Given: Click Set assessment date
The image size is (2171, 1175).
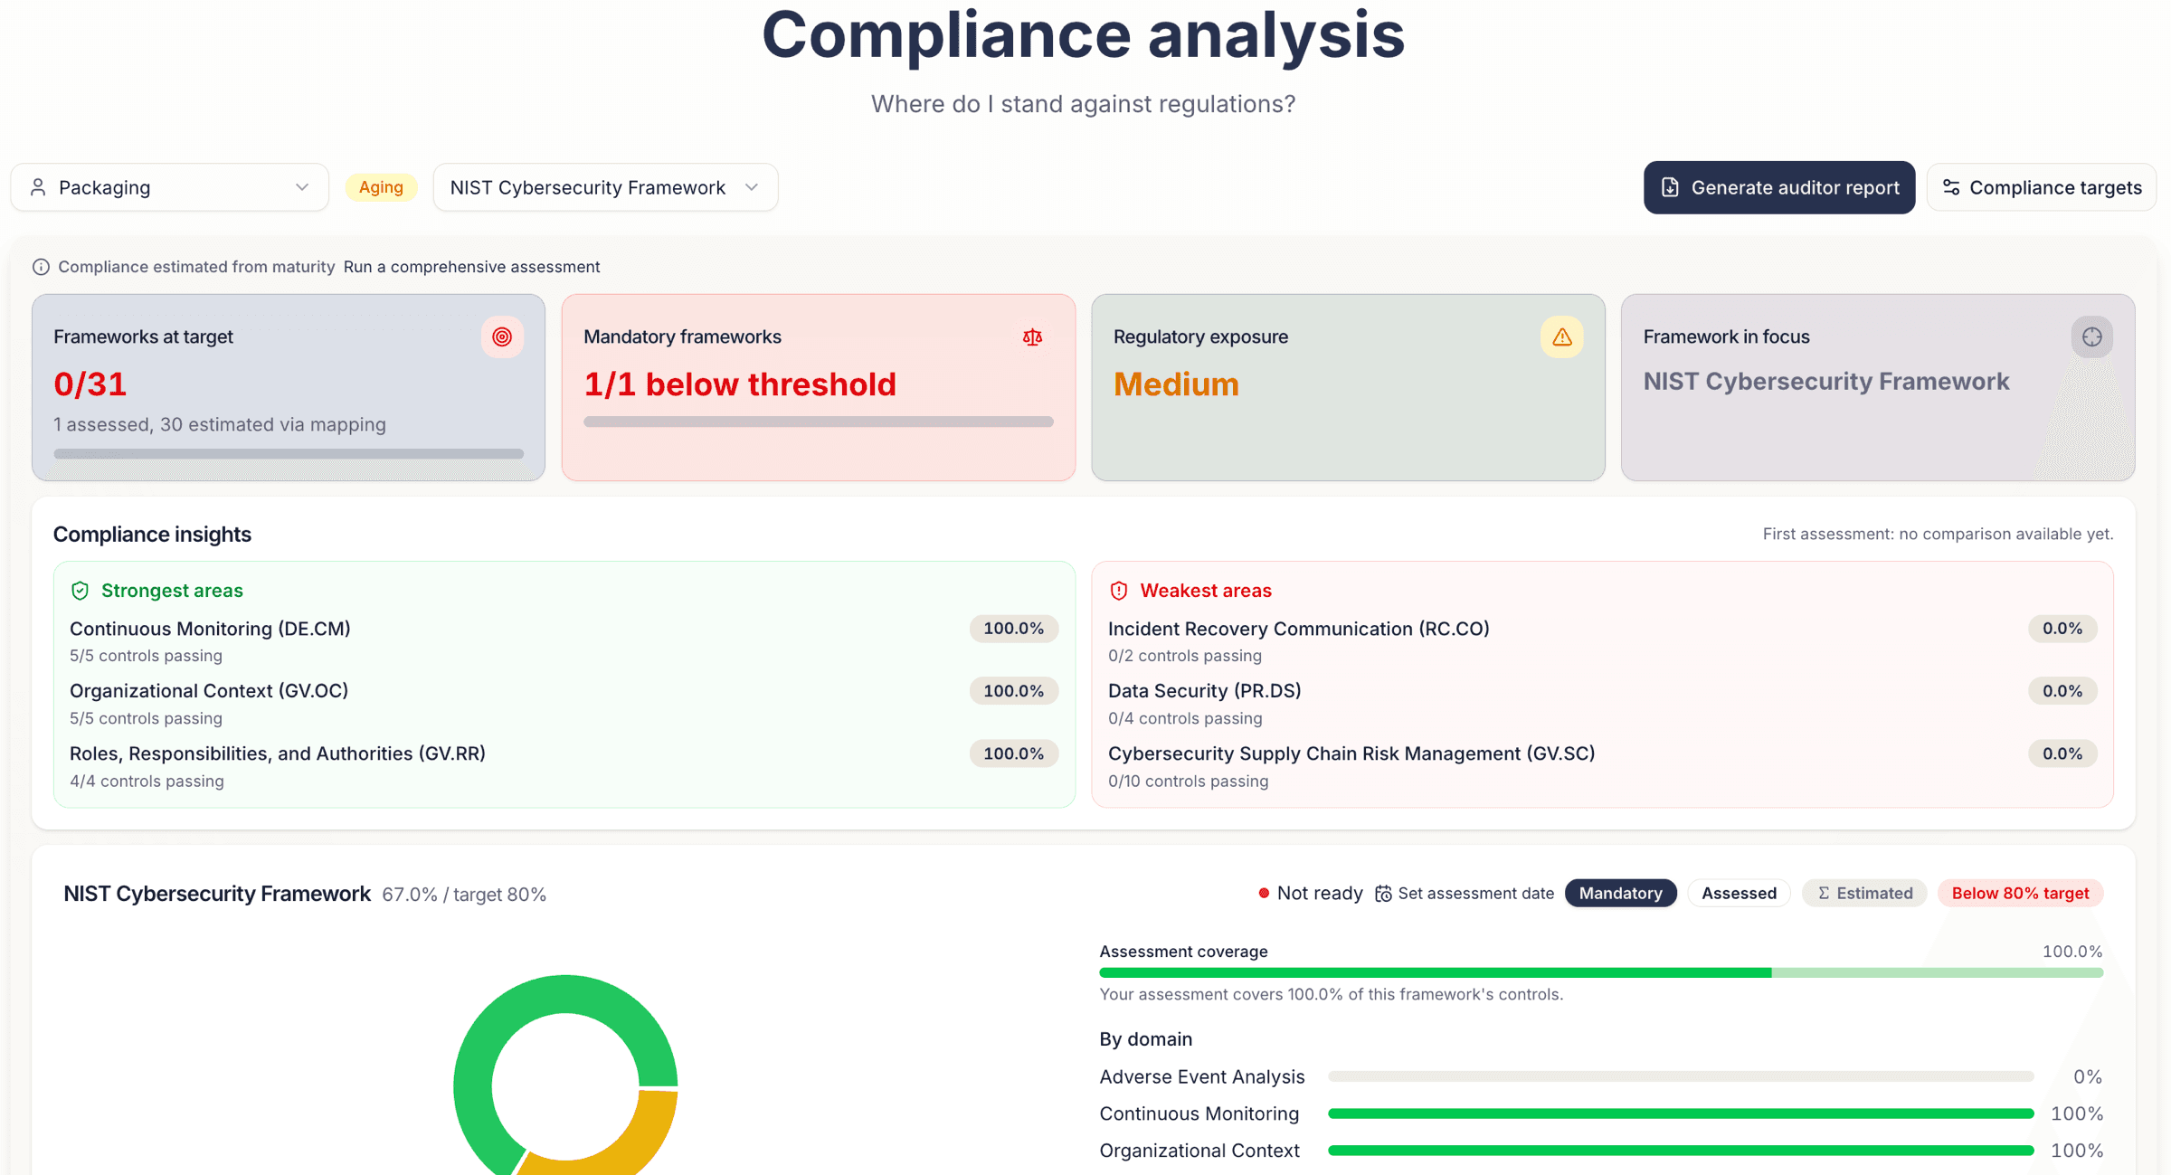Looking at the screenshot, I should 1465,894.
